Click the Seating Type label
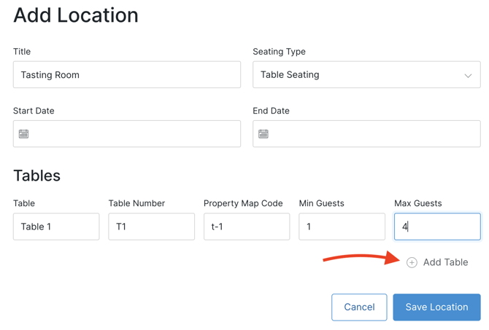 point(279,52)
